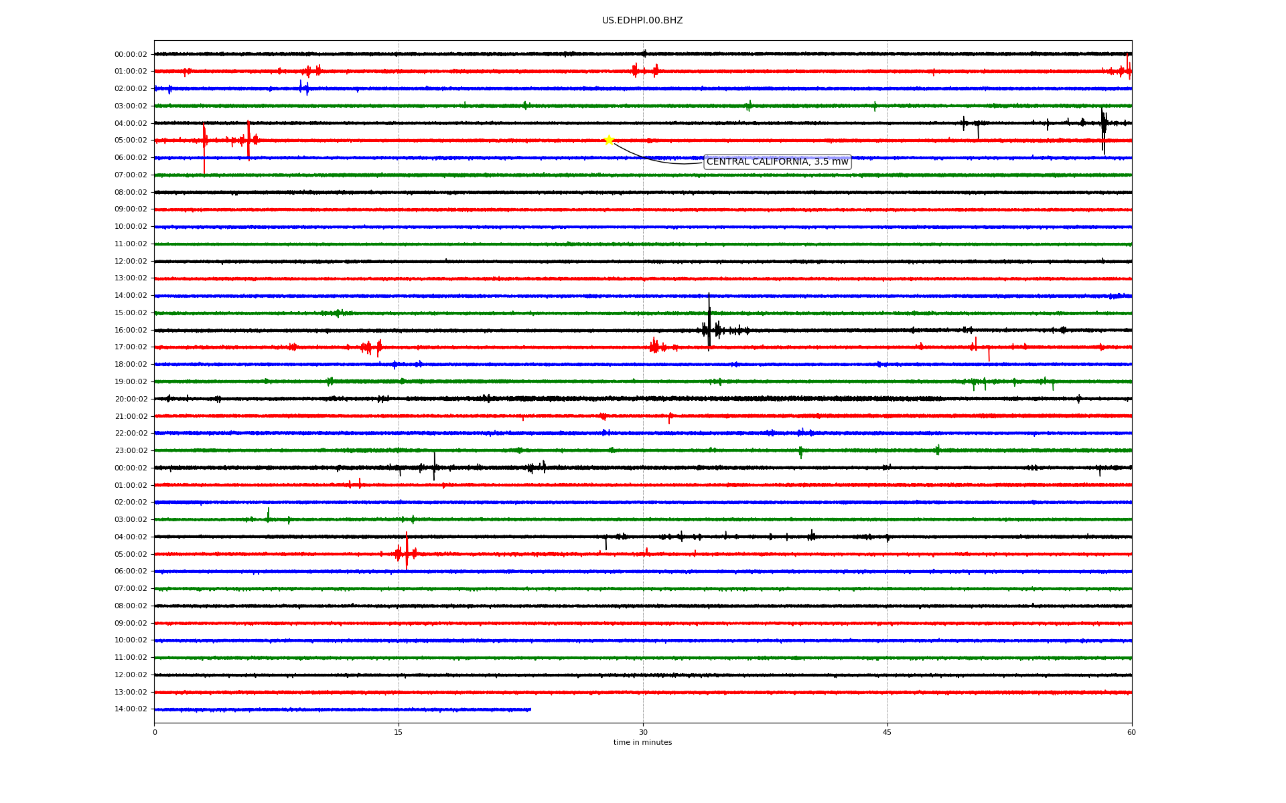This screenshot has height=803, width=1286.
Task: Click the black spike at end of first 04:00:02 trace
Action: pyautogui.click(x=1103, y=124)
